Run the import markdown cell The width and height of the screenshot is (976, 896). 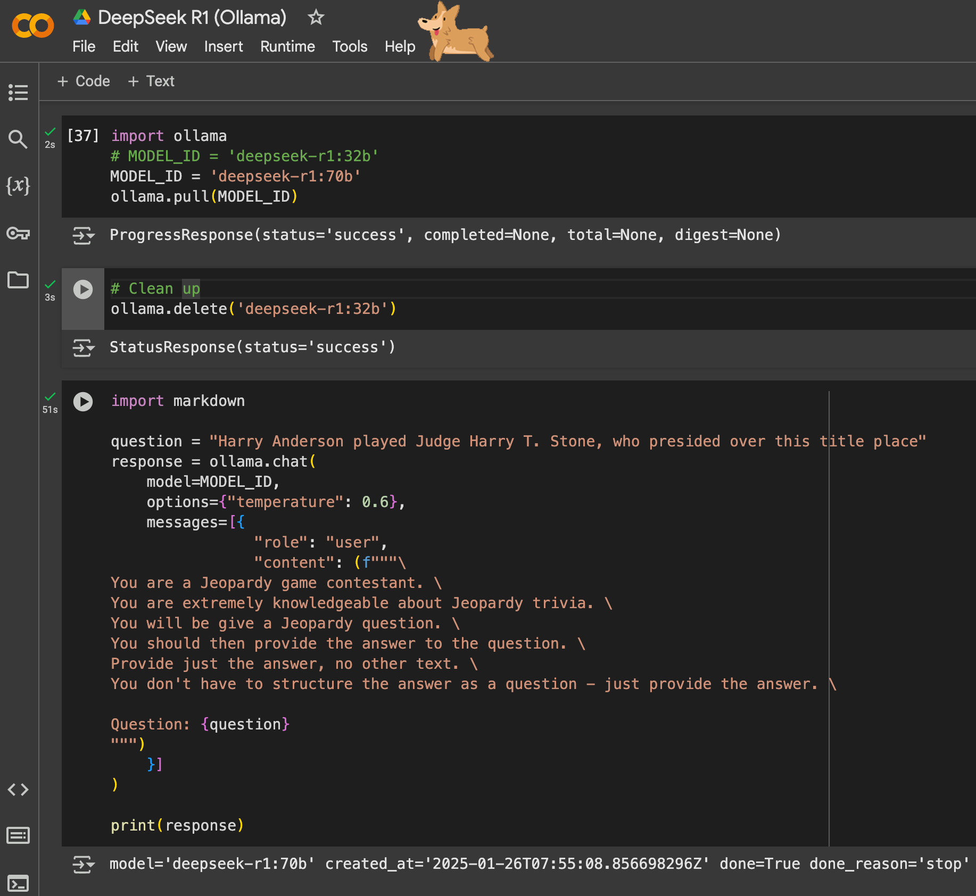pyautogui.click(x=83, y=402)
